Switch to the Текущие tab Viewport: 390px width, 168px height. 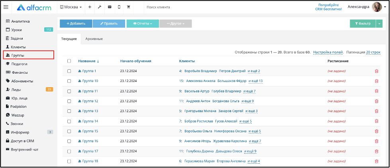pos(69,39)
